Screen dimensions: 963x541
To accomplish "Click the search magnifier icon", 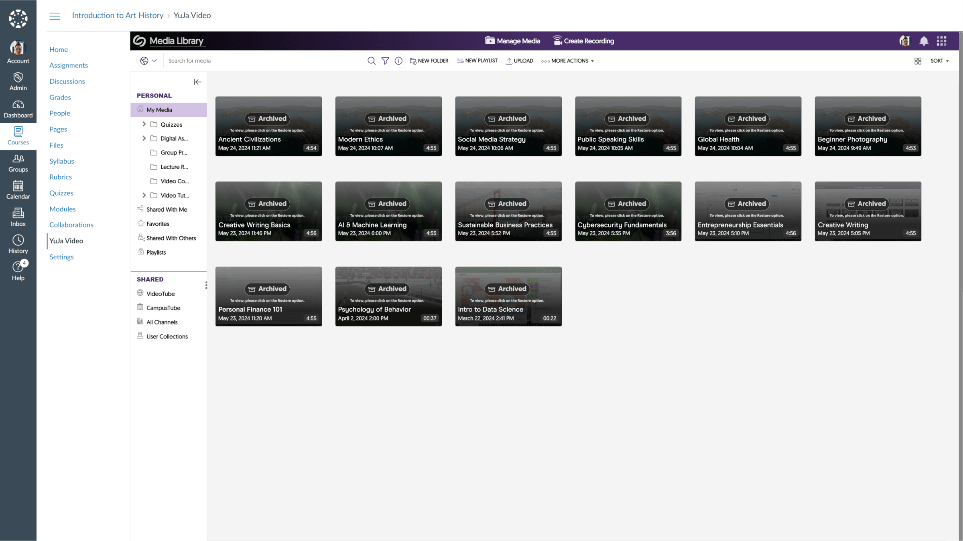I will [372, 61].
